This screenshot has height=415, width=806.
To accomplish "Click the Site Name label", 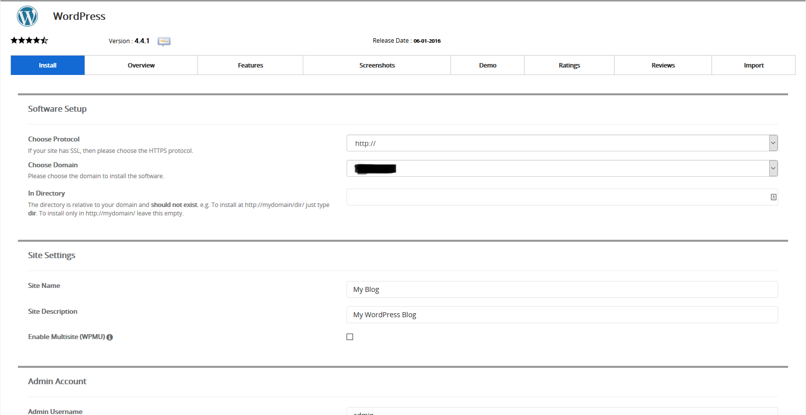I will [x=44, y=285].
